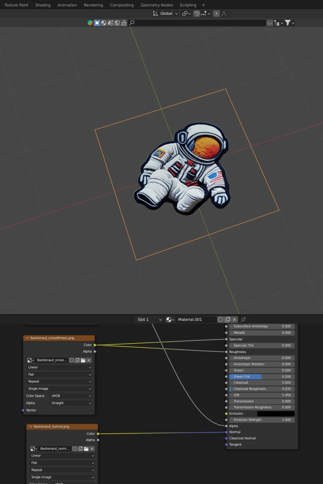The height and width of the screenshot is (484, 323).
Task: Click the Metallic value field
Action: [262, 333]
